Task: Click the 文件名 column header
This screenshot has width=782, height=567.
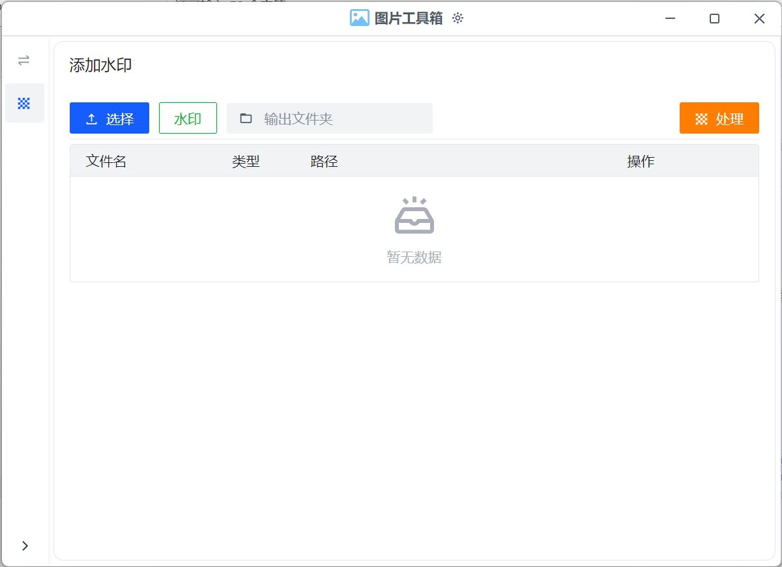Action: pos(106,162)
